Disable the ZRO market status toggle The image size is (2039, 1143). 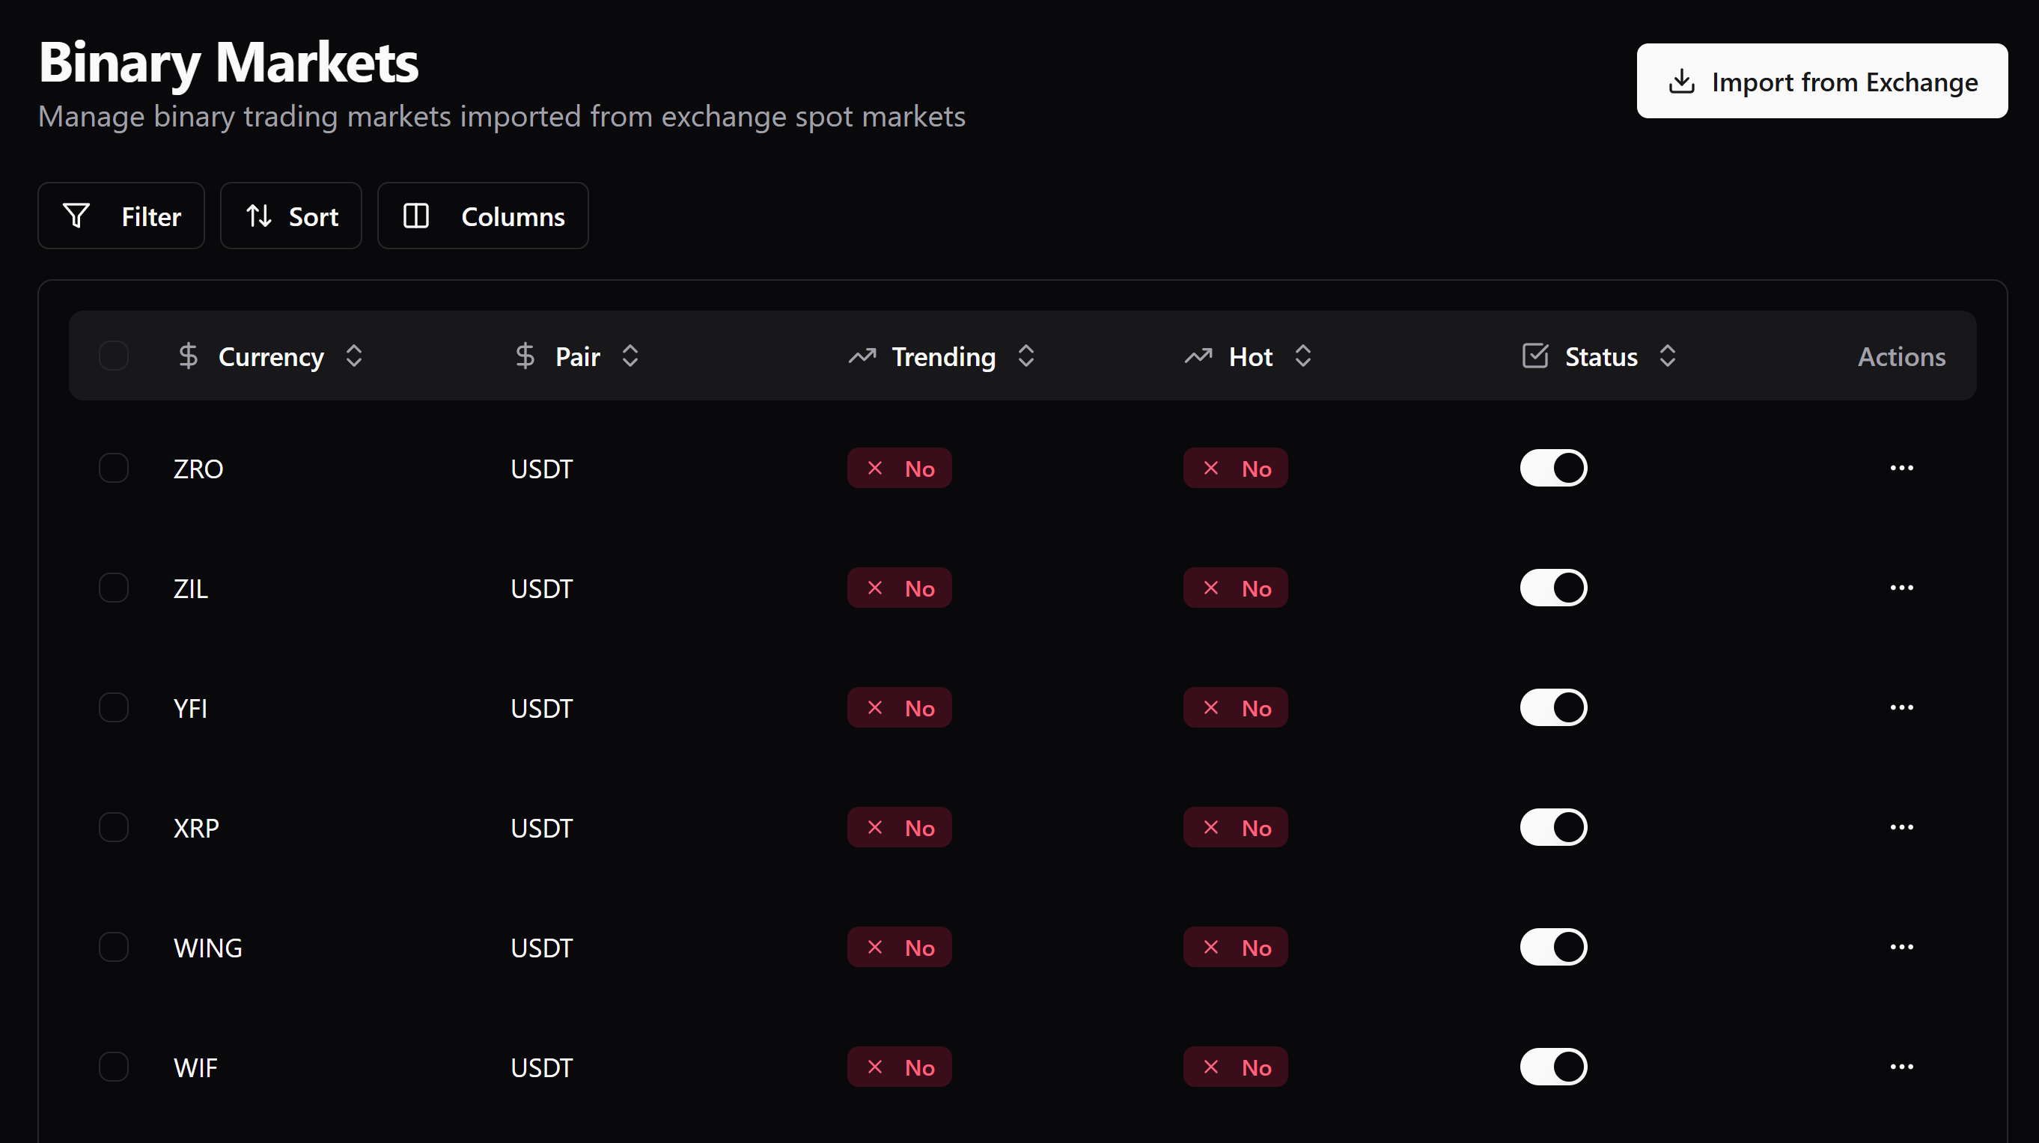coord(1553,468)
